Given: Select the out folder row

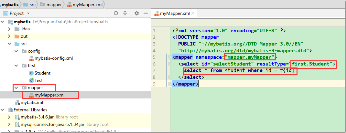Looking at the screenshot, I should (75, 36).
